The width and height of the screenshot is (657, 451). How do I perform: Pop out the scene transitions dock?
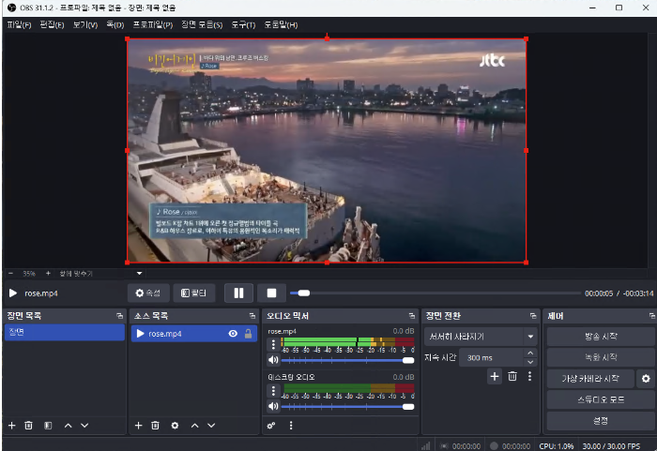click(x=533, y=316)
